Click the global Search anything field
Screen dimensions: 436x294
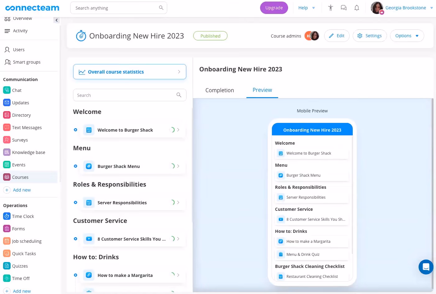click(x=119, y=8)
